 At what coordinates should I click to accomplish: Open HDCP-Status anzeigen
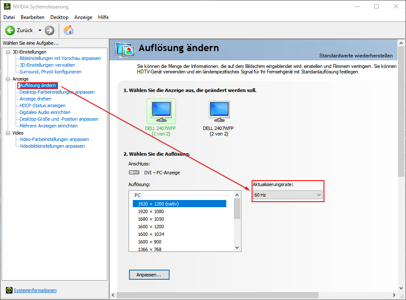42,105
